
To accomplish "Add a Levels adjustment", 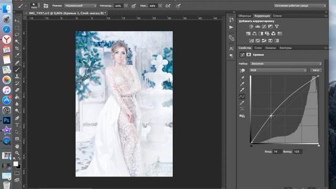I will coord(258,26).
